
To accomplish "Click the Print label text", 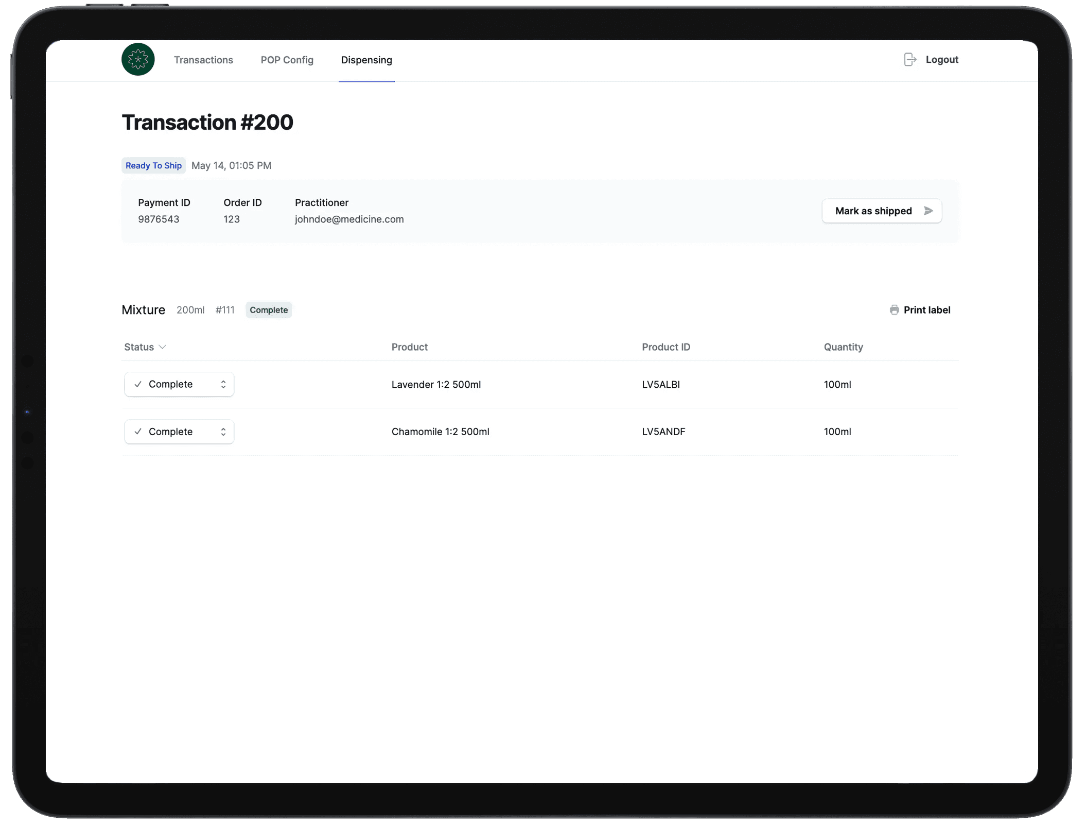I will pos(926,310).
